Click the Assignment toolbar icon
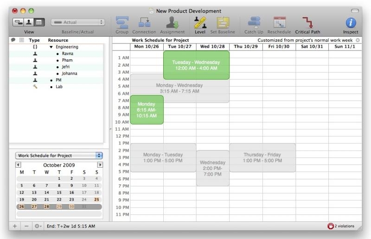 pos(172,23)
